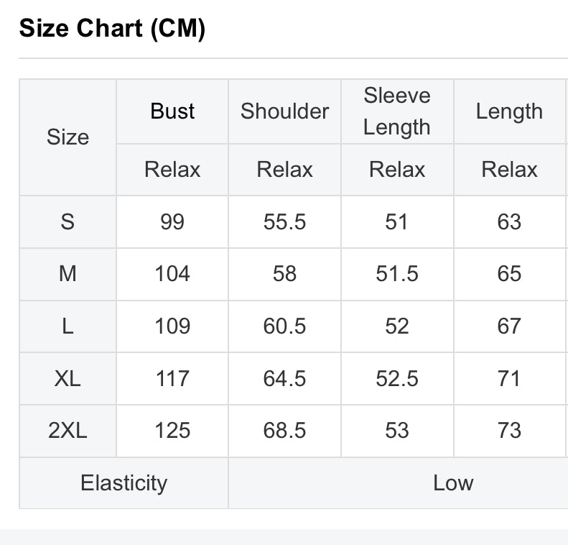The height and width of the screenshot is (545, 568).
Task: Select the Size header cell
Action: 67,137
